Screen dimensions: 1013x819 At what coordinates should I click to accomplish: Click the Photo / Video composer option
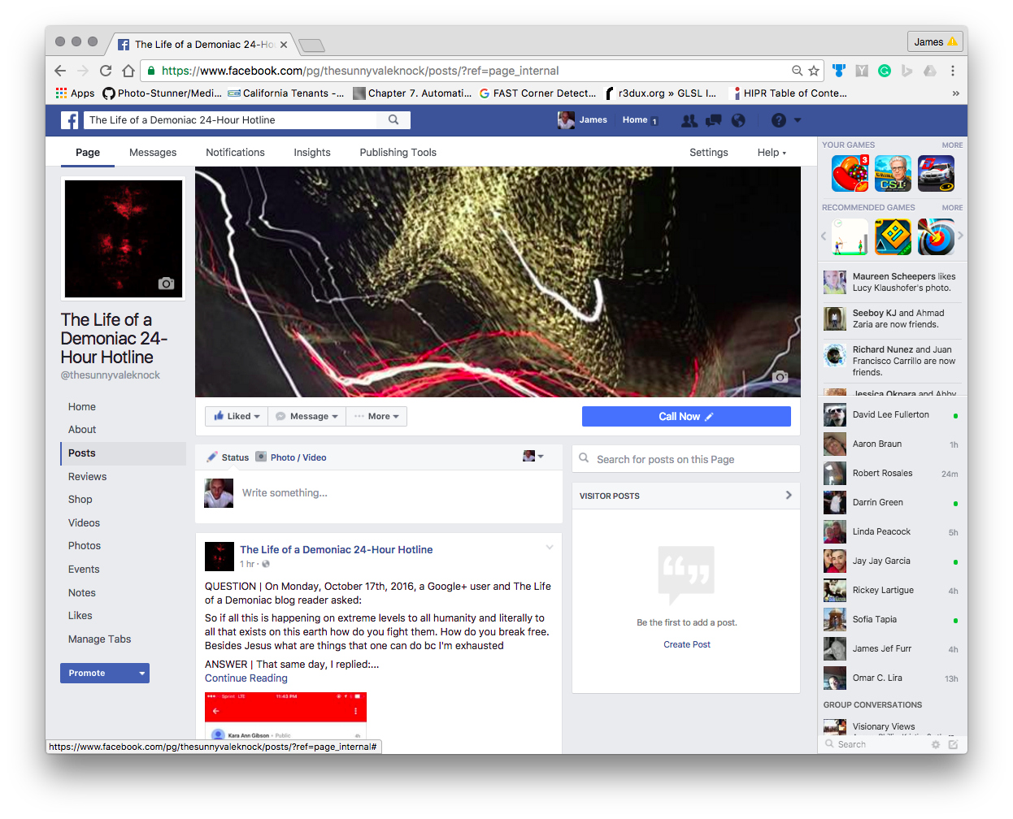point(291,457)
